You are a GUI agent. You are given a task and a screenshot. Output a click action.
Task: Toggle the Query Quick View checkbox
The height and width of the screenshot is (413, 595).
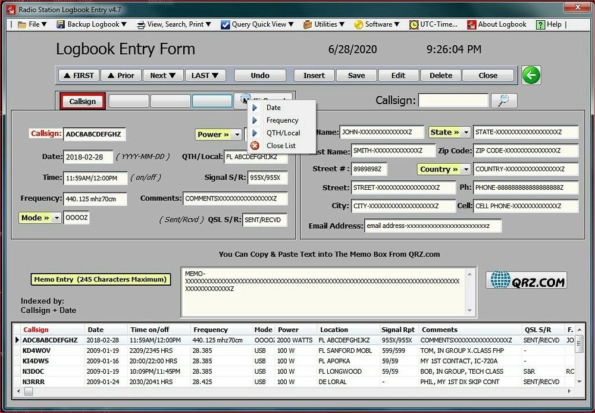[x=225, y=24]
